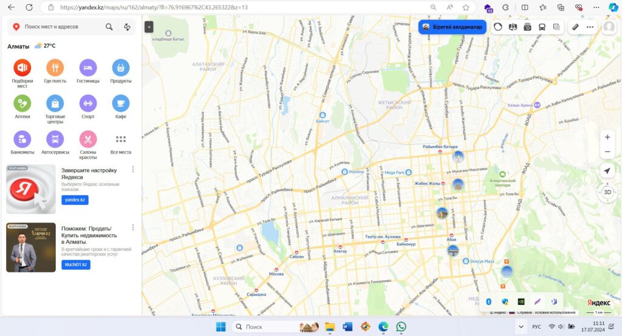
Task: Click the search magnifier in the Yandex search box
Action: point(109,27)
